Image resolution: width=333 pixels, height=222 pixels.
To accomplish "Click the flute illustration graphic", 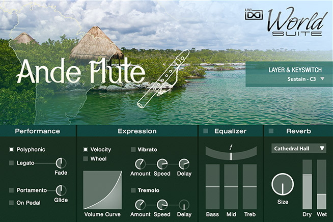I will (163, 78).
